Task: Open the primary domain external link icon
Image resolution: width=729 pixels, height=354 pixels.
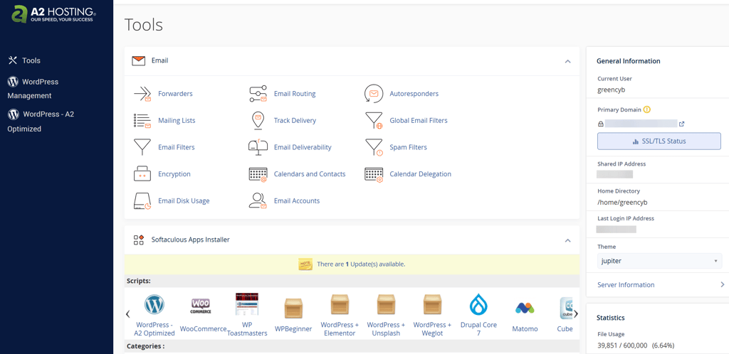Action: click(681, 124)
